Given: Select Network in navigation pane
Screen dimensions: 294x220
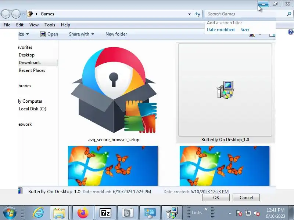Looking at the screenshot, I should (x=25, y=124).
